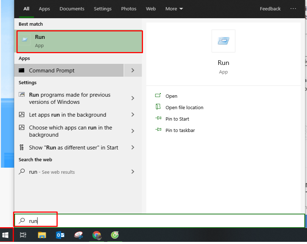This screenshot has height=244, width=307.
Task: Click the Pin to taskbar pin icon
Action: tap(158, 129)
